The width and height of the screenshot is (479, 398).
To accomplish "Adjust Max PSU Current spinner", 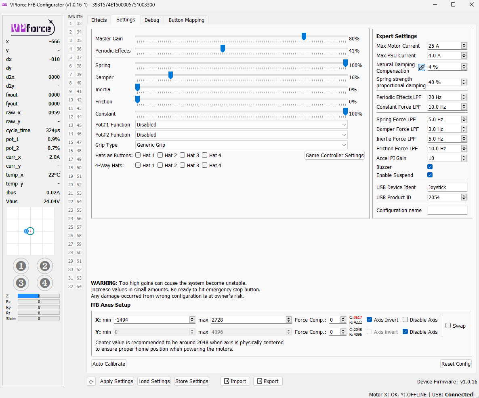I will point(464,56).
